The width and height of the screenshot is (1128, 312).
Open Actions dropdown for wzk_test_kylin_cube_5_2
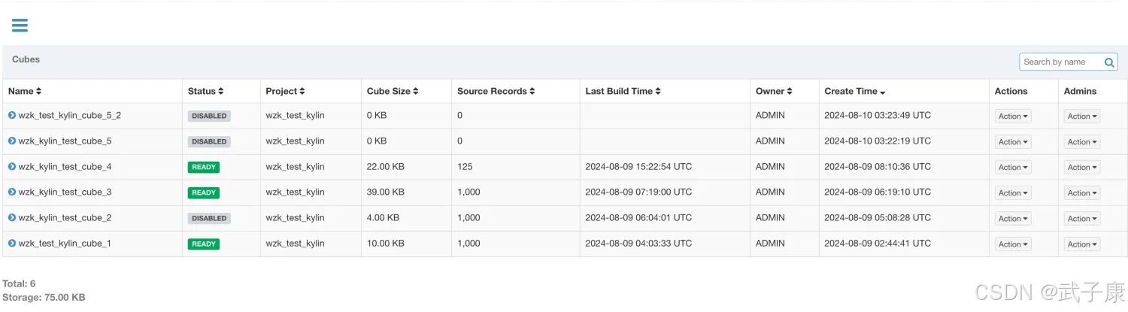[1013, 117]
